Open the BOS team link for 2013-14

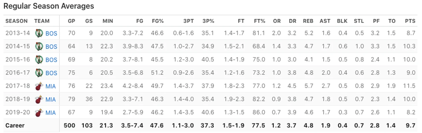(51, 33)
